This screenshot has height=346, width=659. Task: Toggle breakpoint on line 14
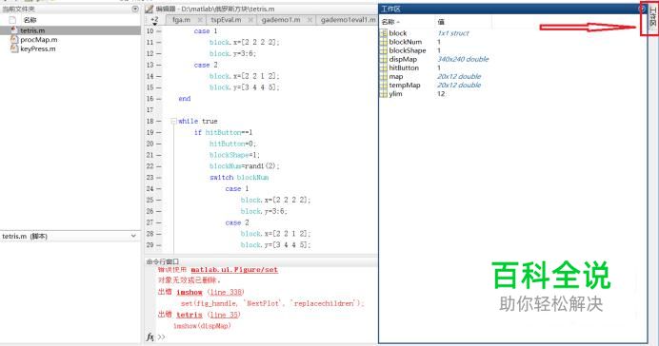[x=159, y=76]
